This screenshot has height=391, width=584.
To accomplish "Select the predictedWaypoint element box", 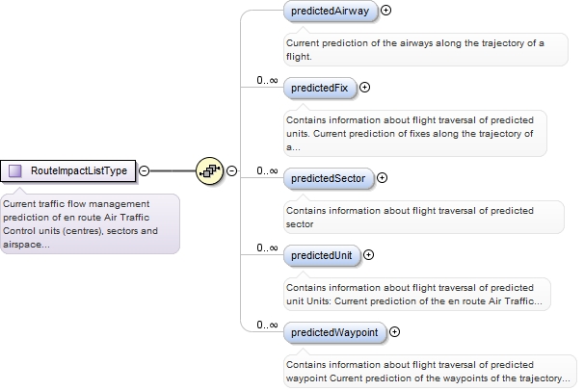I will [x=334, y=332].
